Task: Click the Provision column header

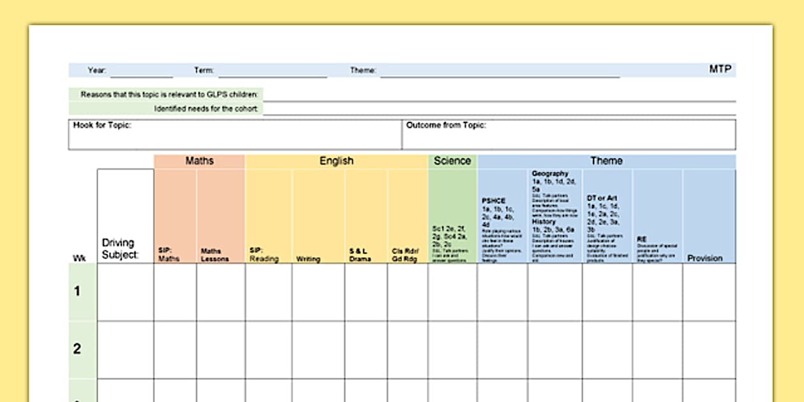Action: click(x=709, y=217)
